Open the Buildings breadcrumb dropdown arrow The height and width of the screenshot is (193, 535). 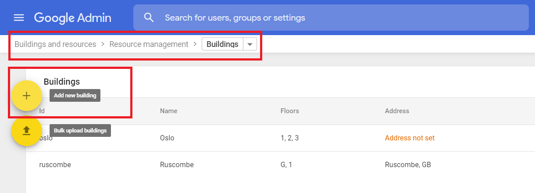[x=250, y=44]
